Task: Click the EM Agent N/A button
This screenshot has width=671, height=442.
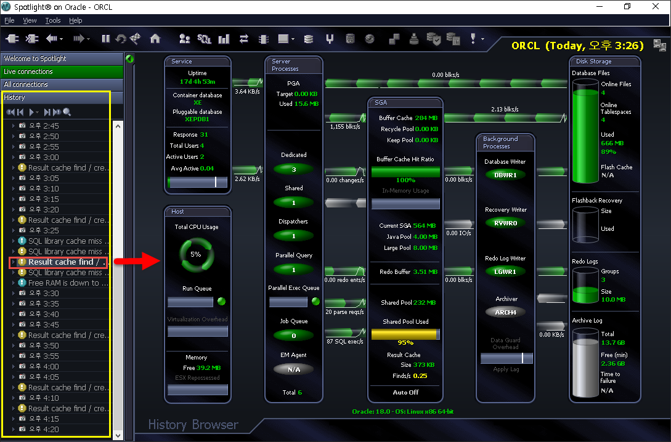Action: [293, 369]
